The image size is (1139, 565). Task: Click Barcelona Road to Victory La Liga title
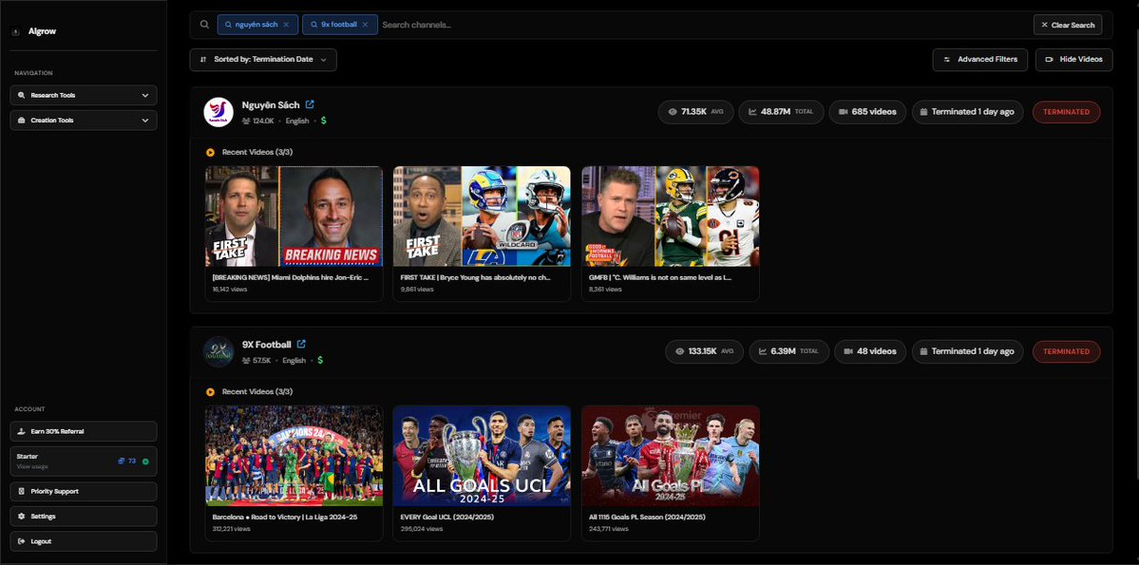click(285, 518)
